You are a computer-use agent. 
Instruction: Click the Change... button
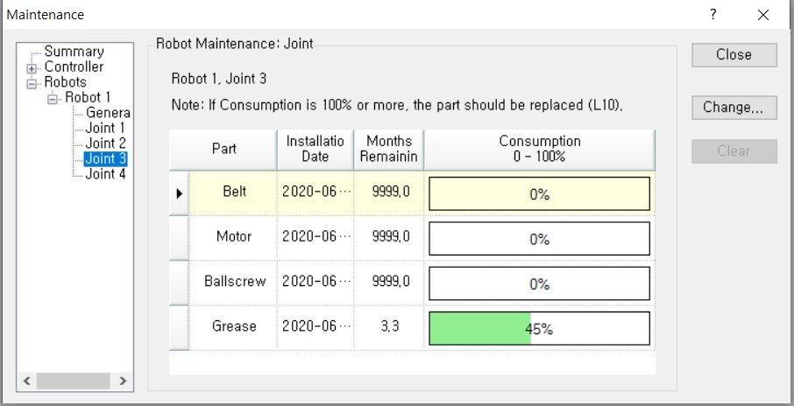734,108
